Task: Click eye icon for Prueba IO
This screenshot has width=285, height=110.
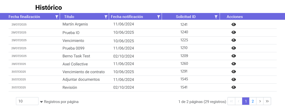Action: coord(234,32)
